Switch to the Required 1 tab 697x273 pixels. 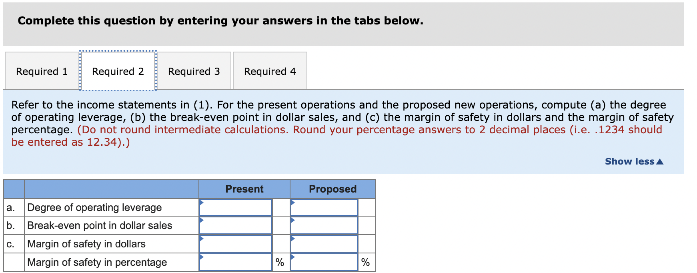(41, 71)
